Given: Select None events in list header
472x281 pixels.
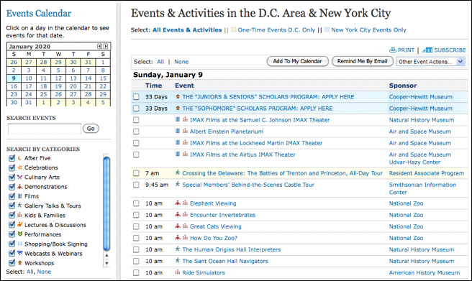Looking at the screenshot, I should pyautogui.click(x=181, y=62).
